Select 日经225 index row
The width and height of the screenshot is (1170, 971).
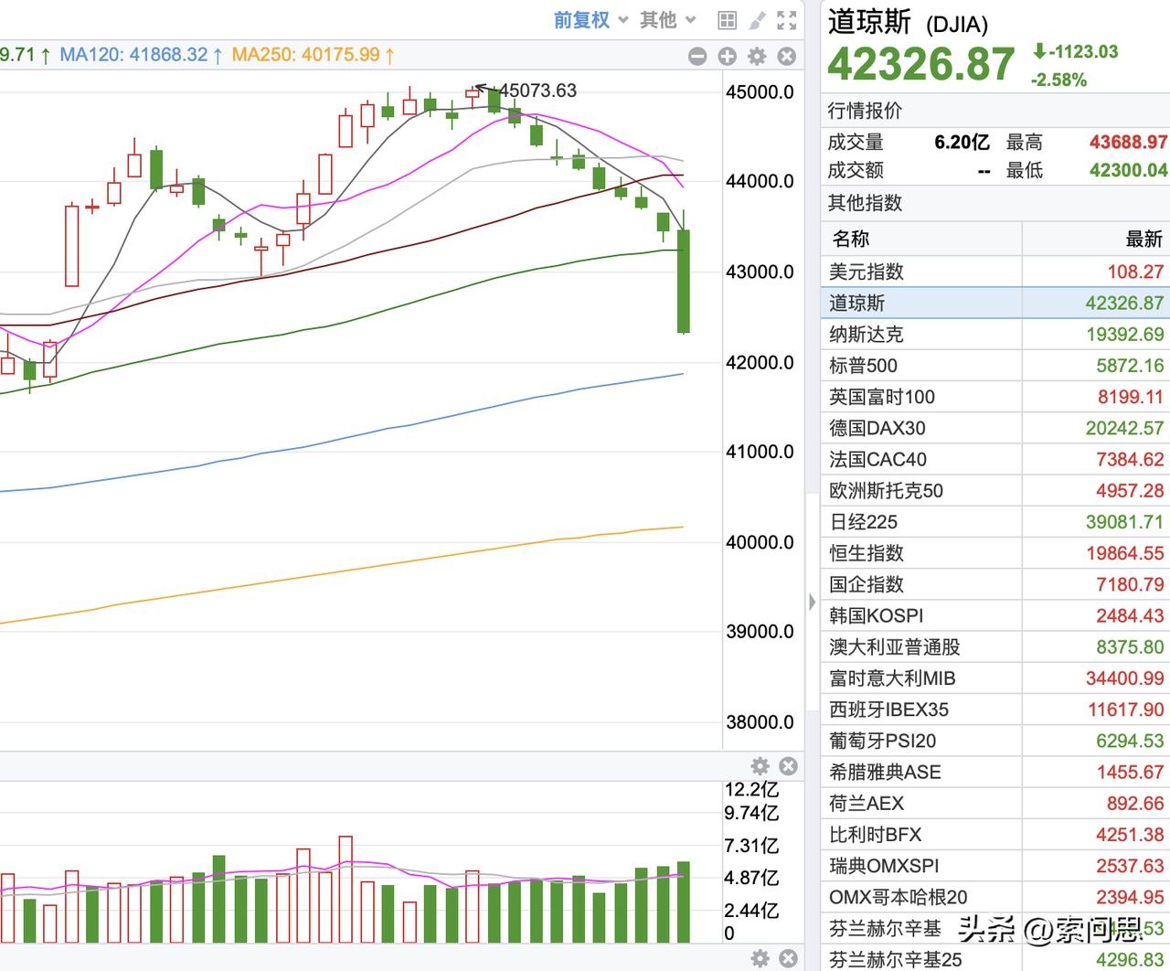click(995, 521)
